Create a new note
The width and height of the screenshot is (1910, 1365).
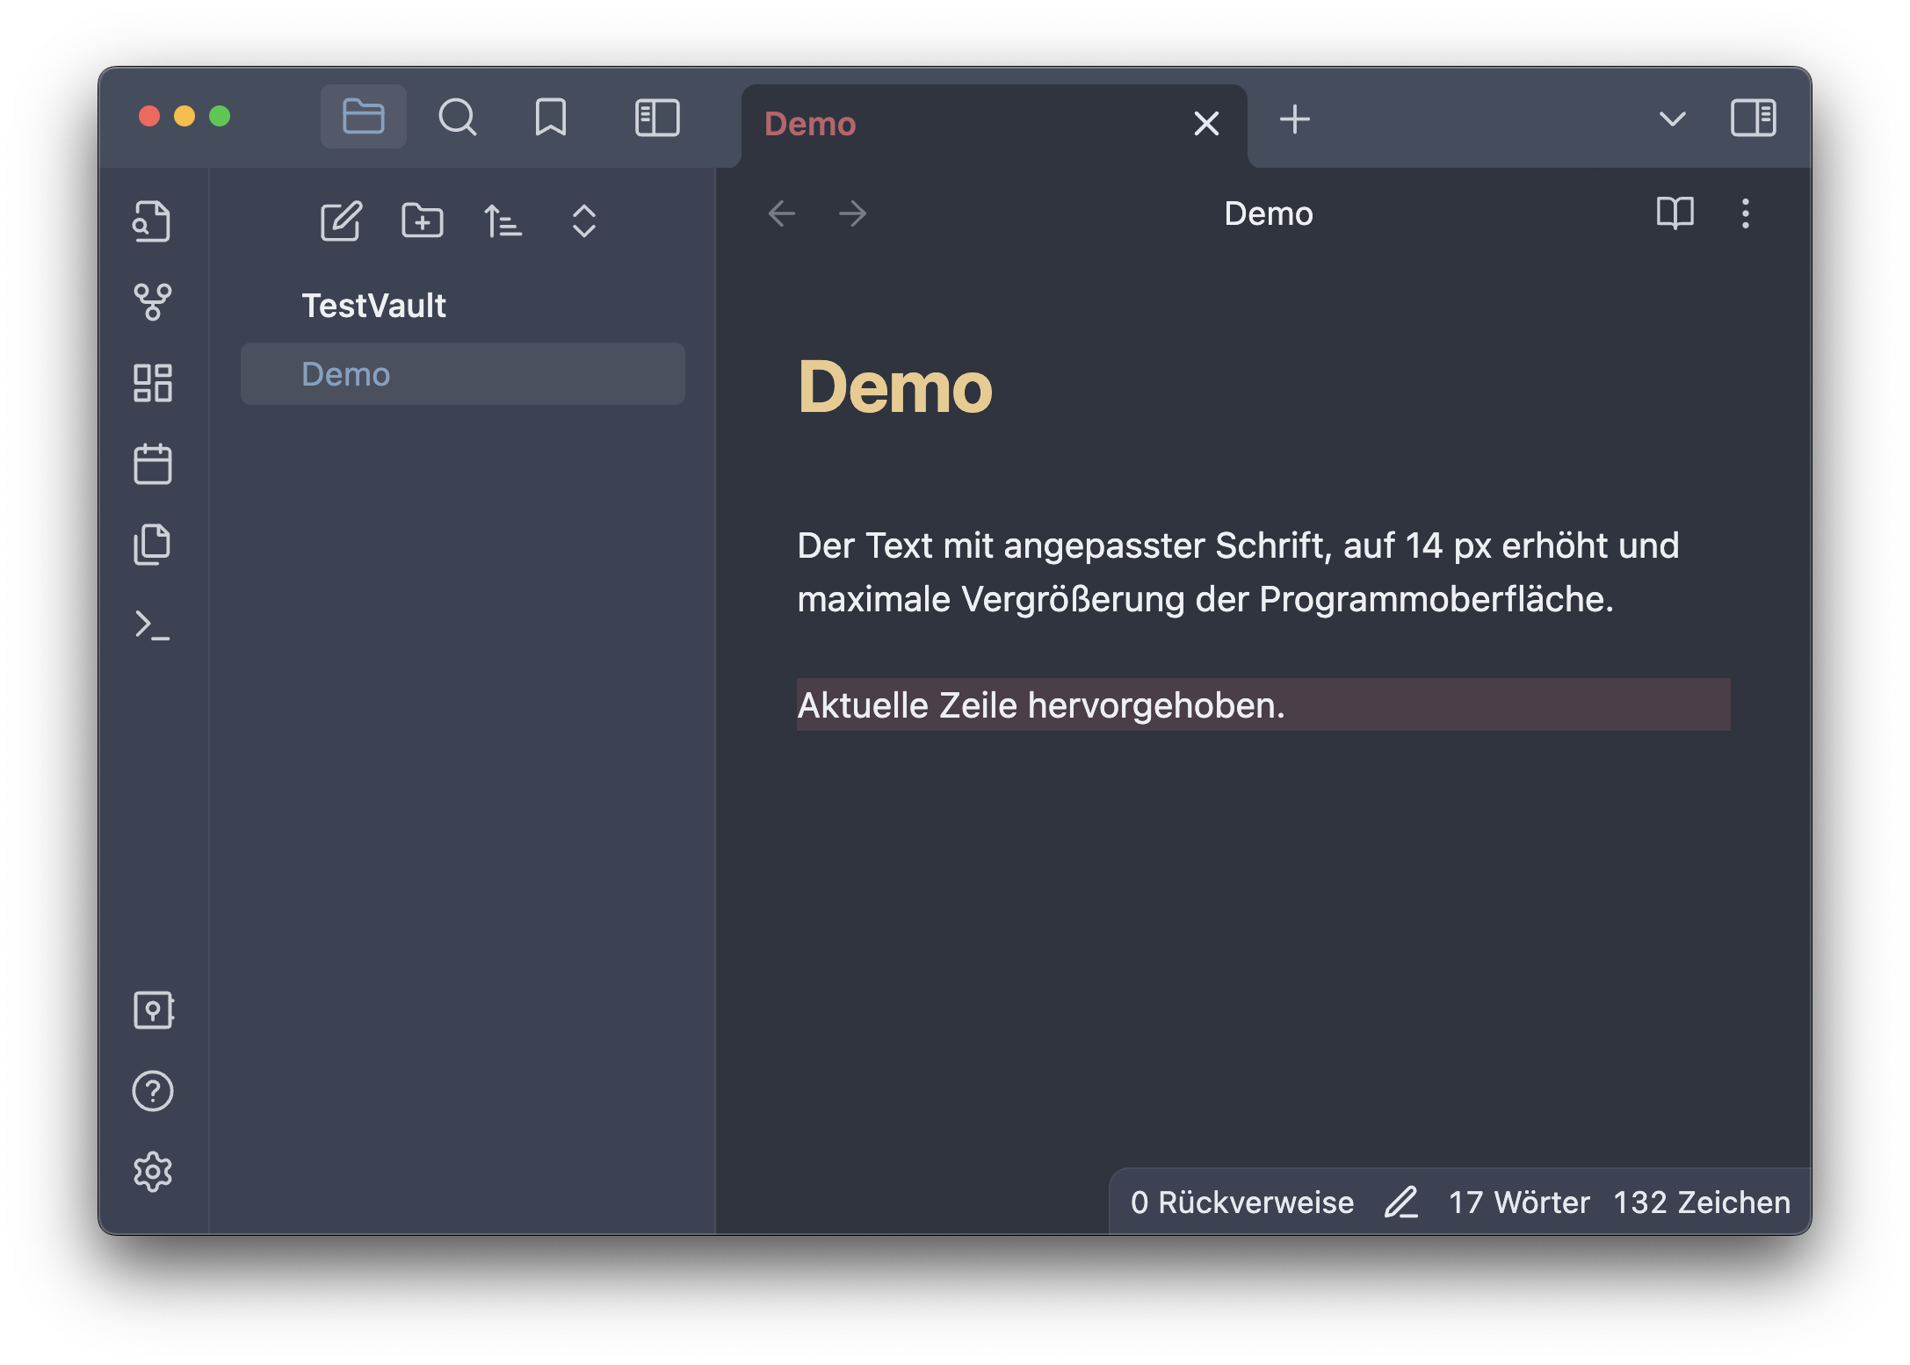(x=341, y=220)
